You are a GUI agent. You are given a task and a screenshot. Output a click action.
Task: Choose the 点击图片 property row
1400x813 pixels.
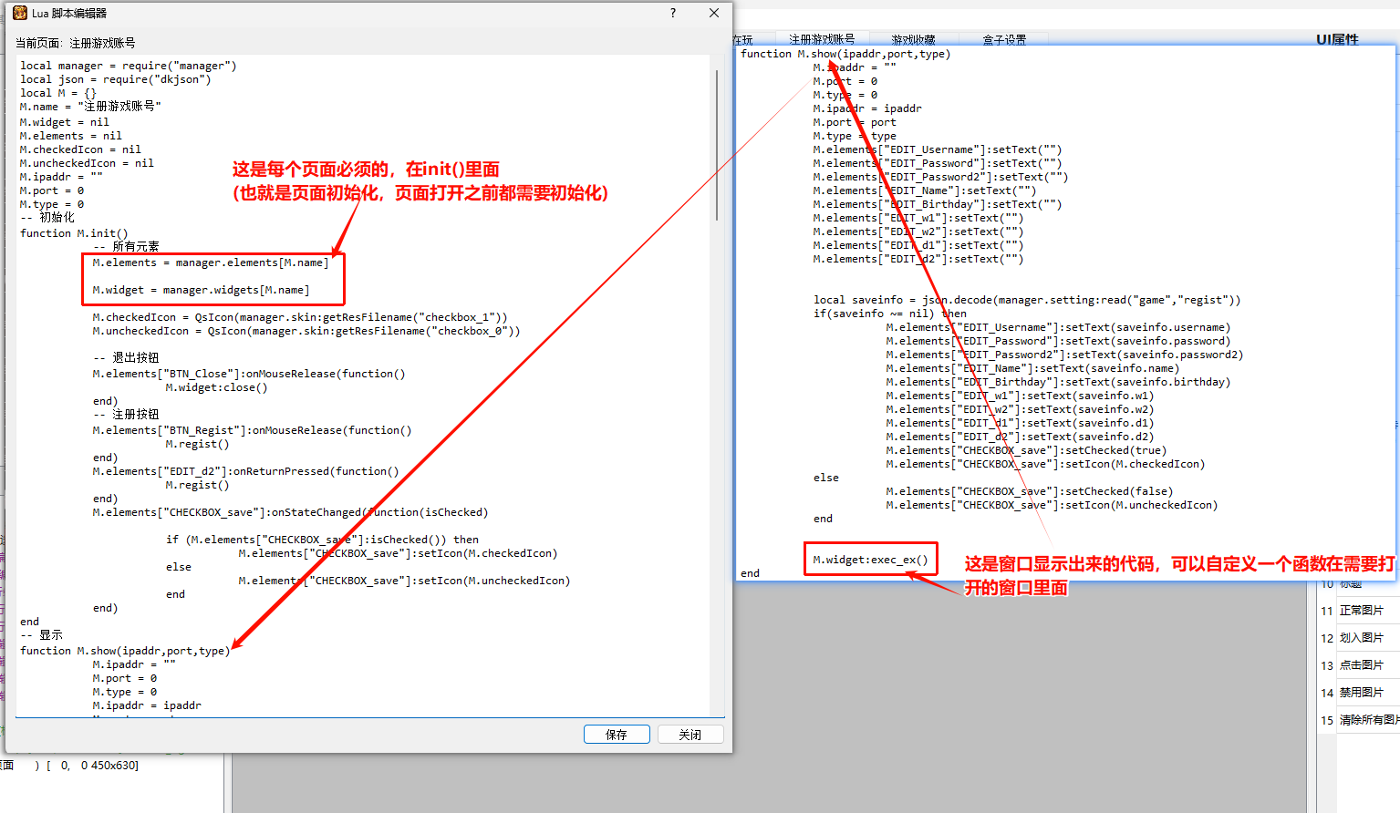[1361, 665]
